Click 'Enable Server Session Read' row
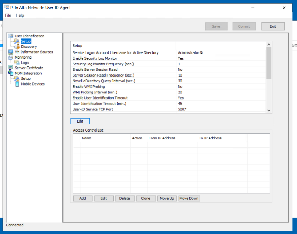The image size is (297, 234). coord(169,70)
